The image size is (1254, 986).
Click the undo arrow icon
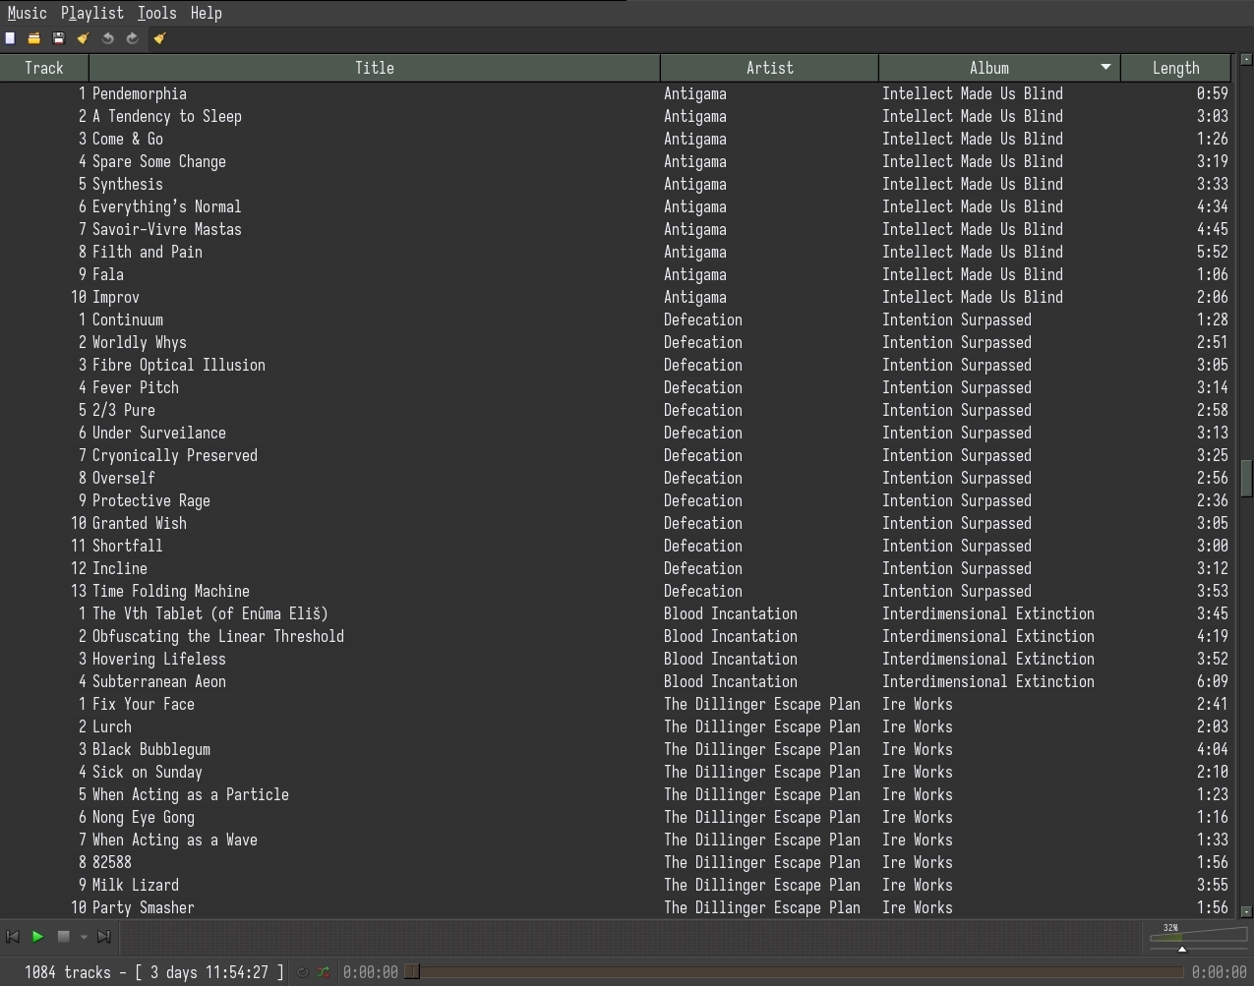coord(107,38)
